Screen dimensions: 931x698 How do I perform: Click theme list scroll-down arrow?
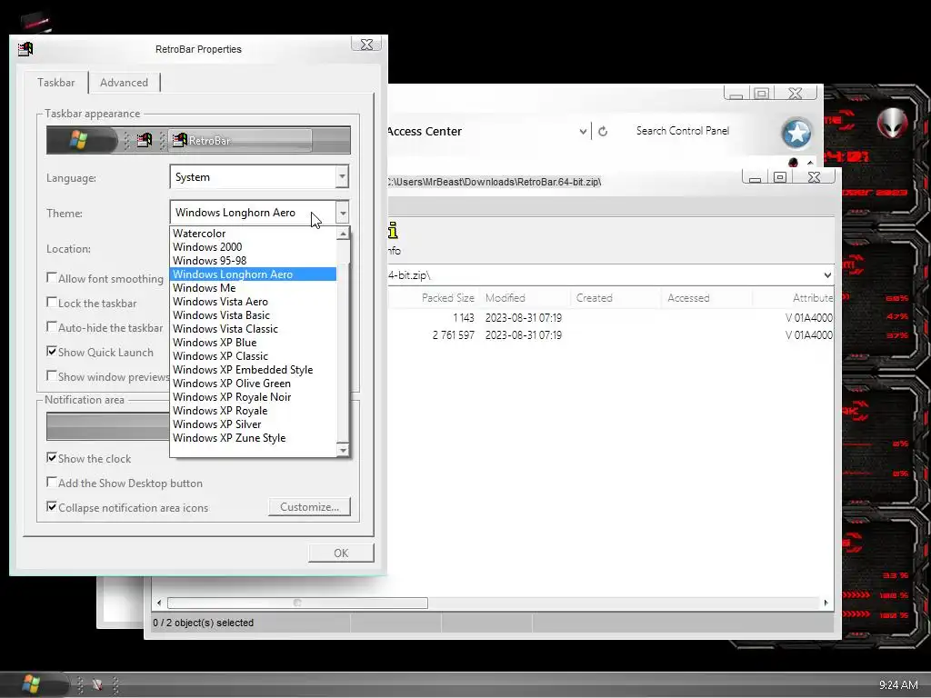tap(343, 450)
